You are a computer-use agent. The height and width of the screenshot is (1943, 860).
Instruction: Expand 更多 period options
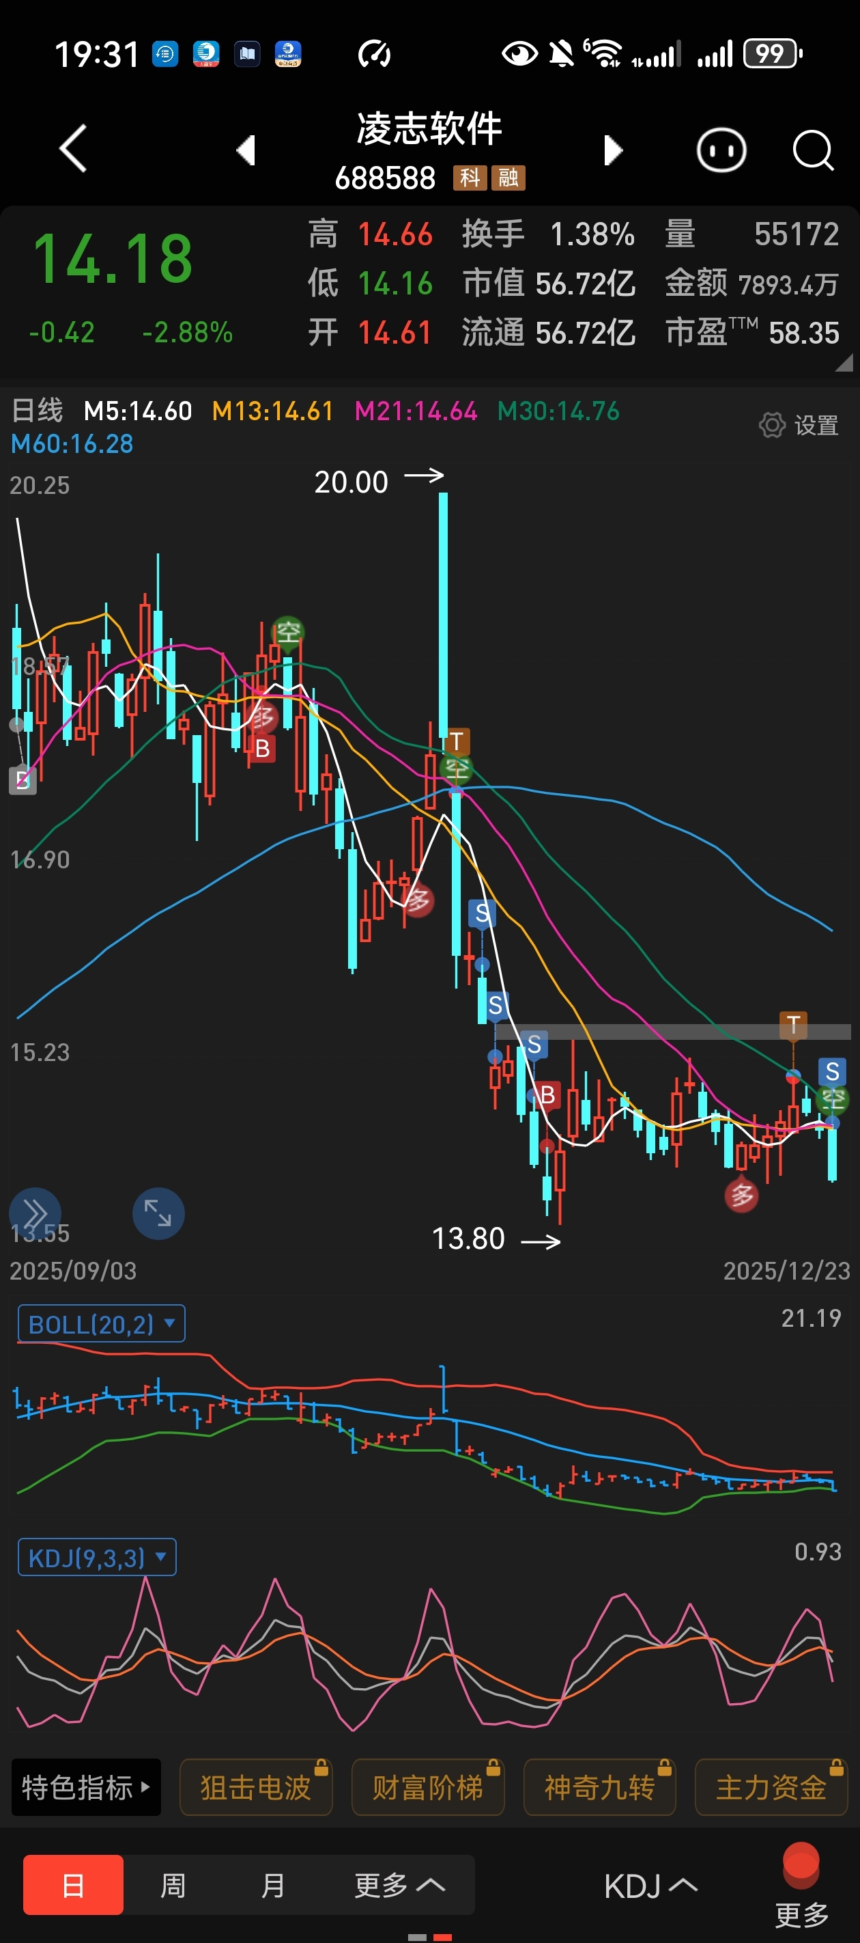pyautogui.click(x=399, y=1886)
